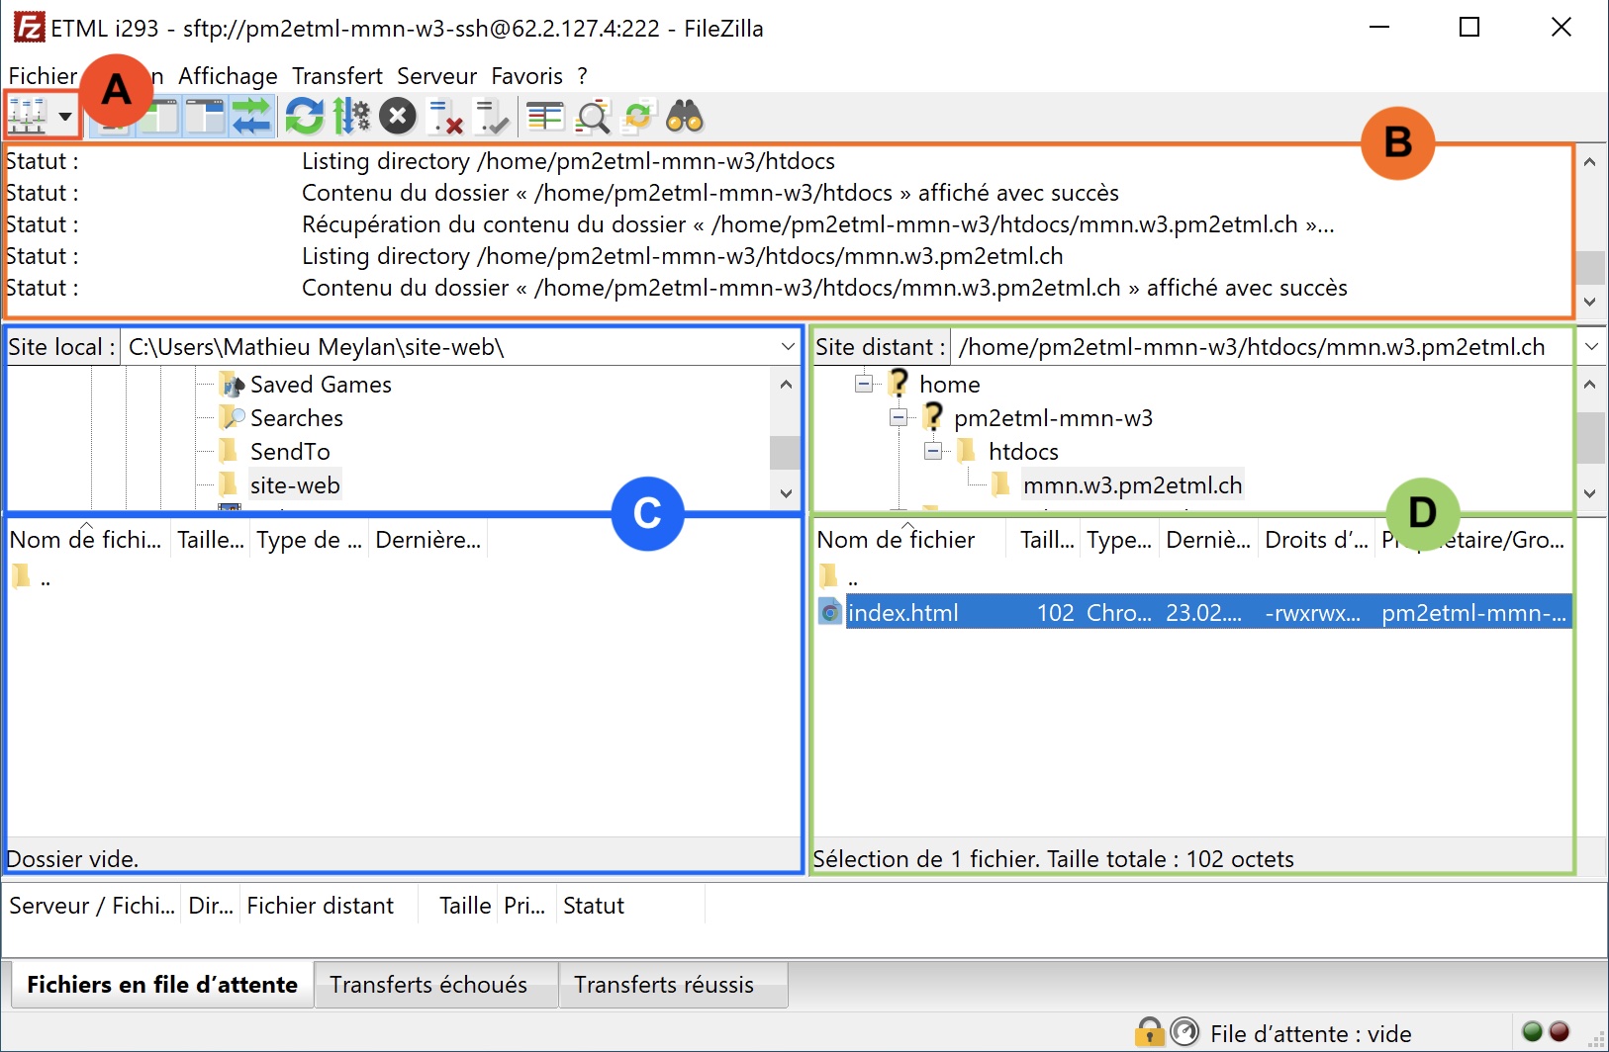
Task: Collapse the pm2etml-mmn-w3 remote node
Action: coord(899,417)
